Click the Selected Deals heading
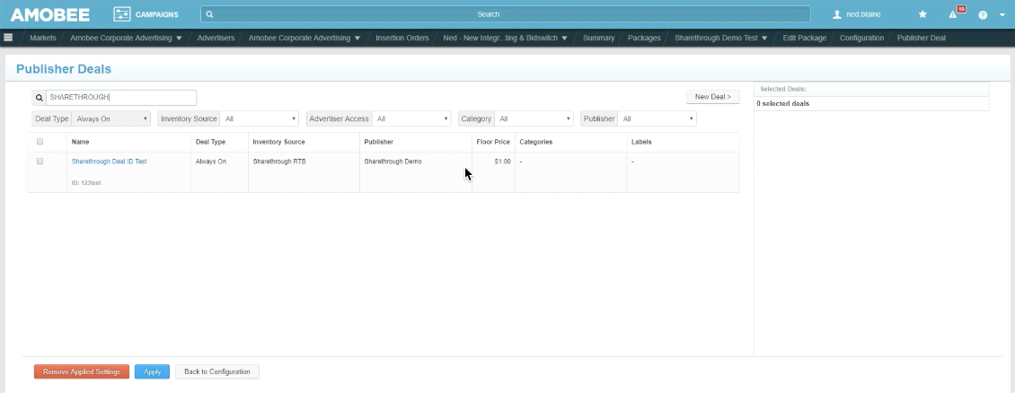Image resolution: width=1015 pixels, height=393 pixels. coord(782,89)
